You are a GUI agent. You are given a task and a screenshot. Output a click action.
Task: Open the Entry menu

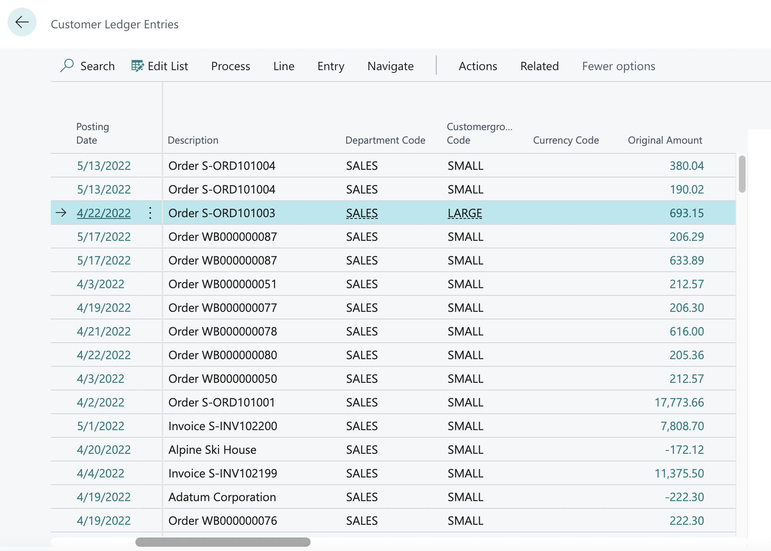tap(330, 66)
